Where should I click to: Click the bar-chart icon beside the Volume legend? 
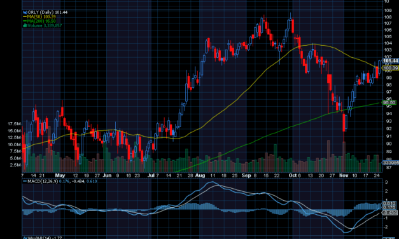pos(25,25)
